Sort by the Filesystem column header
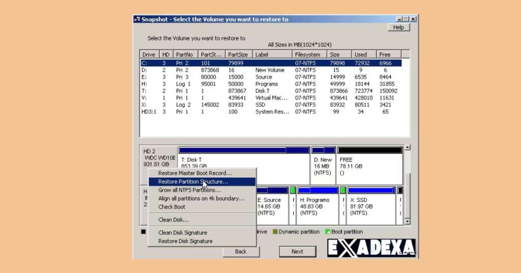 310,54
